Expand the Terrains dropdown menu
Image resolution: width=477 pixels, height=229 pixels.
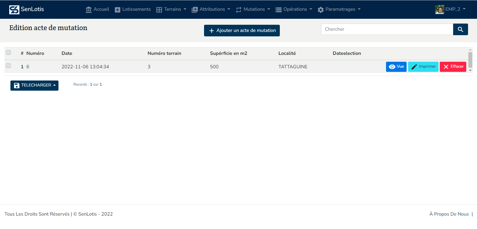pos(171,9)
